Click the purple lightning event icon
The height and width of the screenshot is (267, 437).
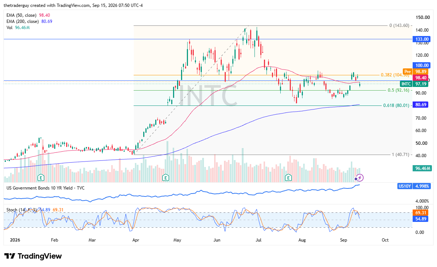click(360, 178)
